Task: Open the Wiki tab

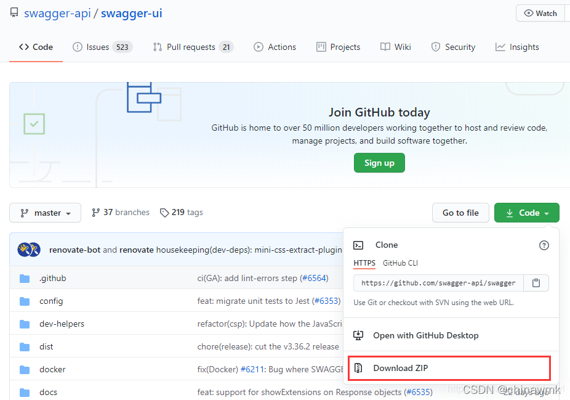Action: click(x=396, y=47)
